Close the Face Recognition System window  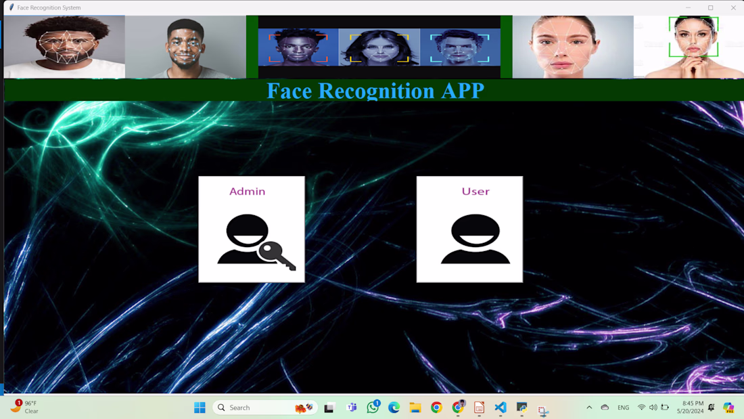tap(733, 7)
